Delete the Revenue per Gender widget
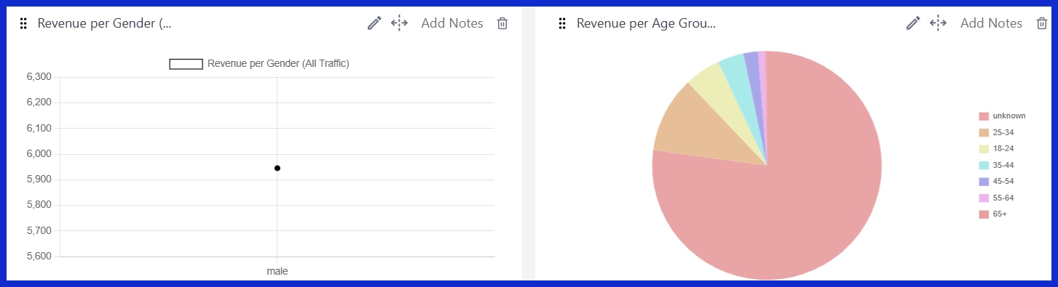 [502, 23]
